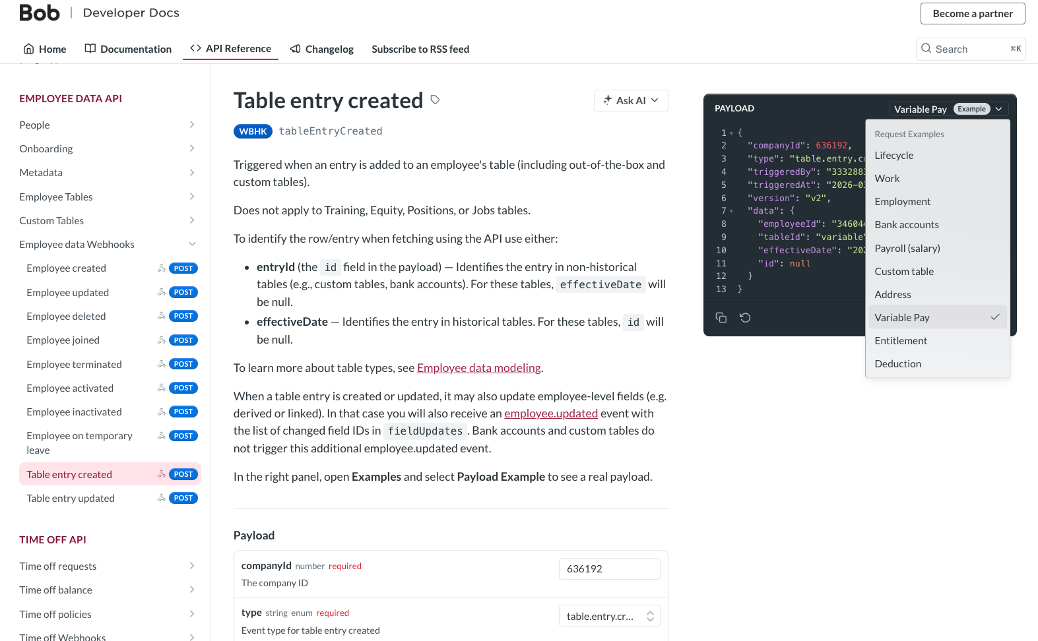The width and height of the screenshot is (1038, 641).
Task: Select the checked Variable Pay example
Action: tap(937, 318)
